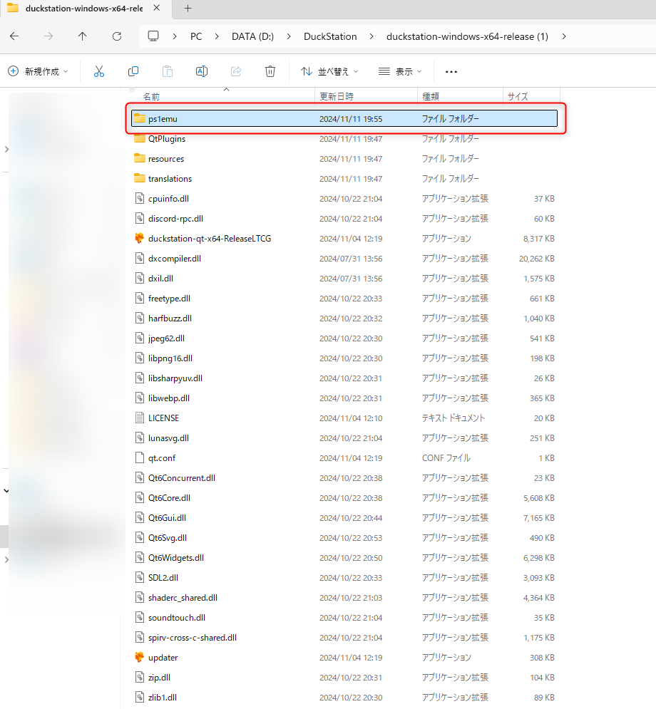Click the Delete trash can icon

coord(270,71)
